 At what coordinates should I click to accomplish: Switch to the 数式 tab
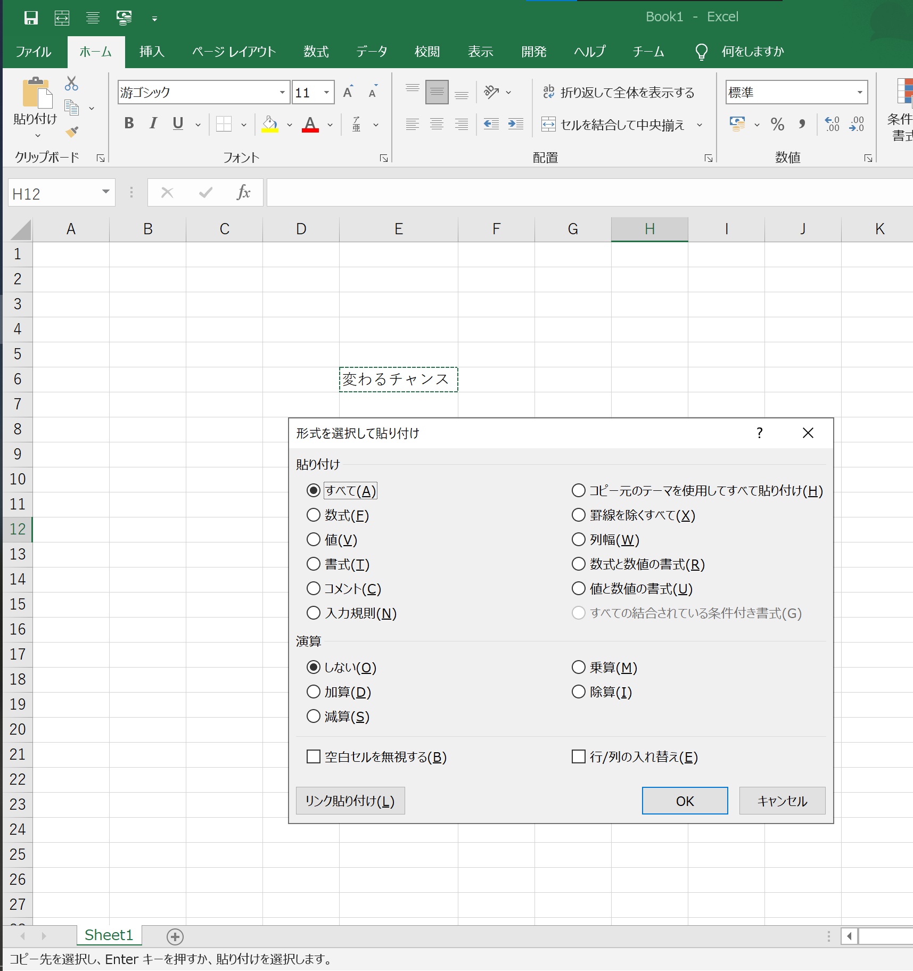(316, 52)
